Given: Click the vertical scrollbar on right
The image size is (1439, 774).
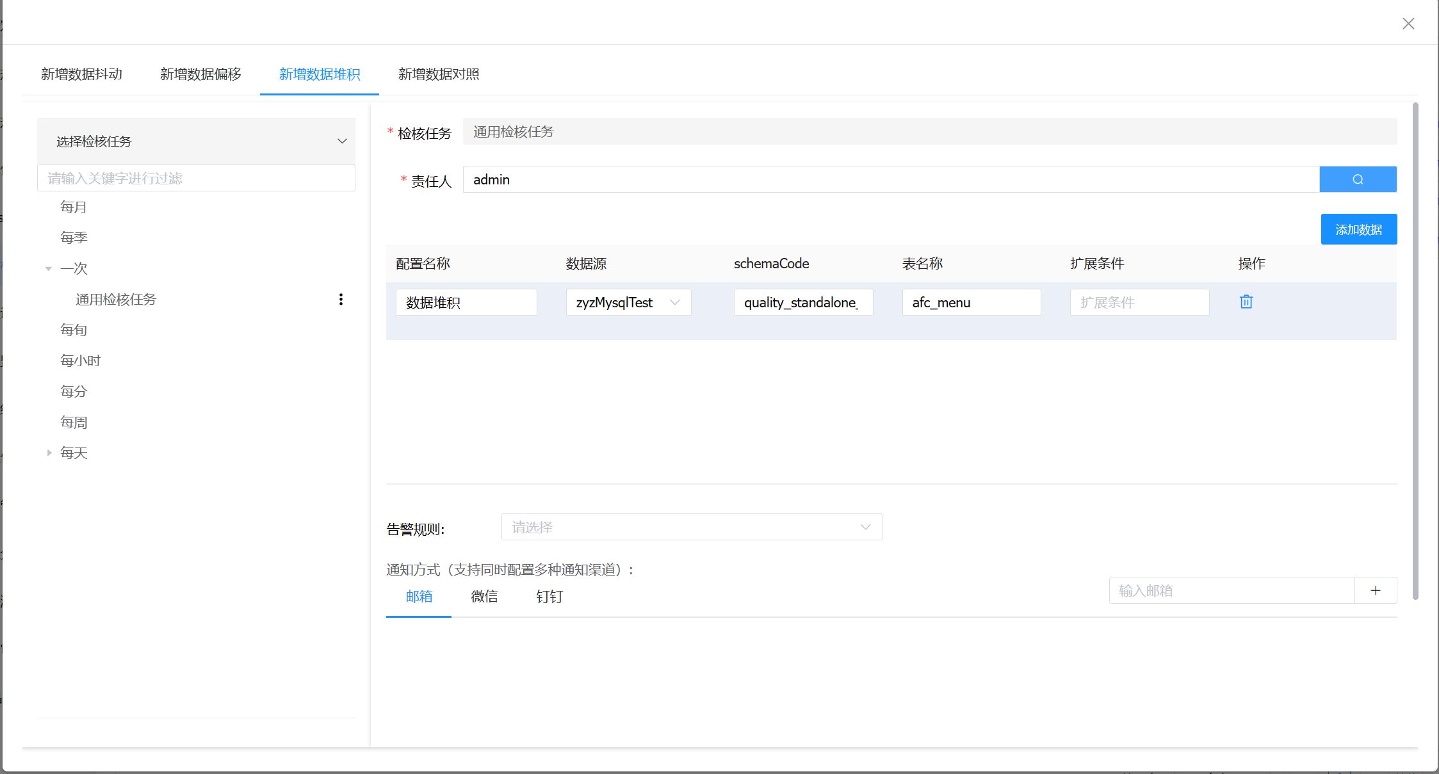Looking at the screenshot, I should 1415,351.
